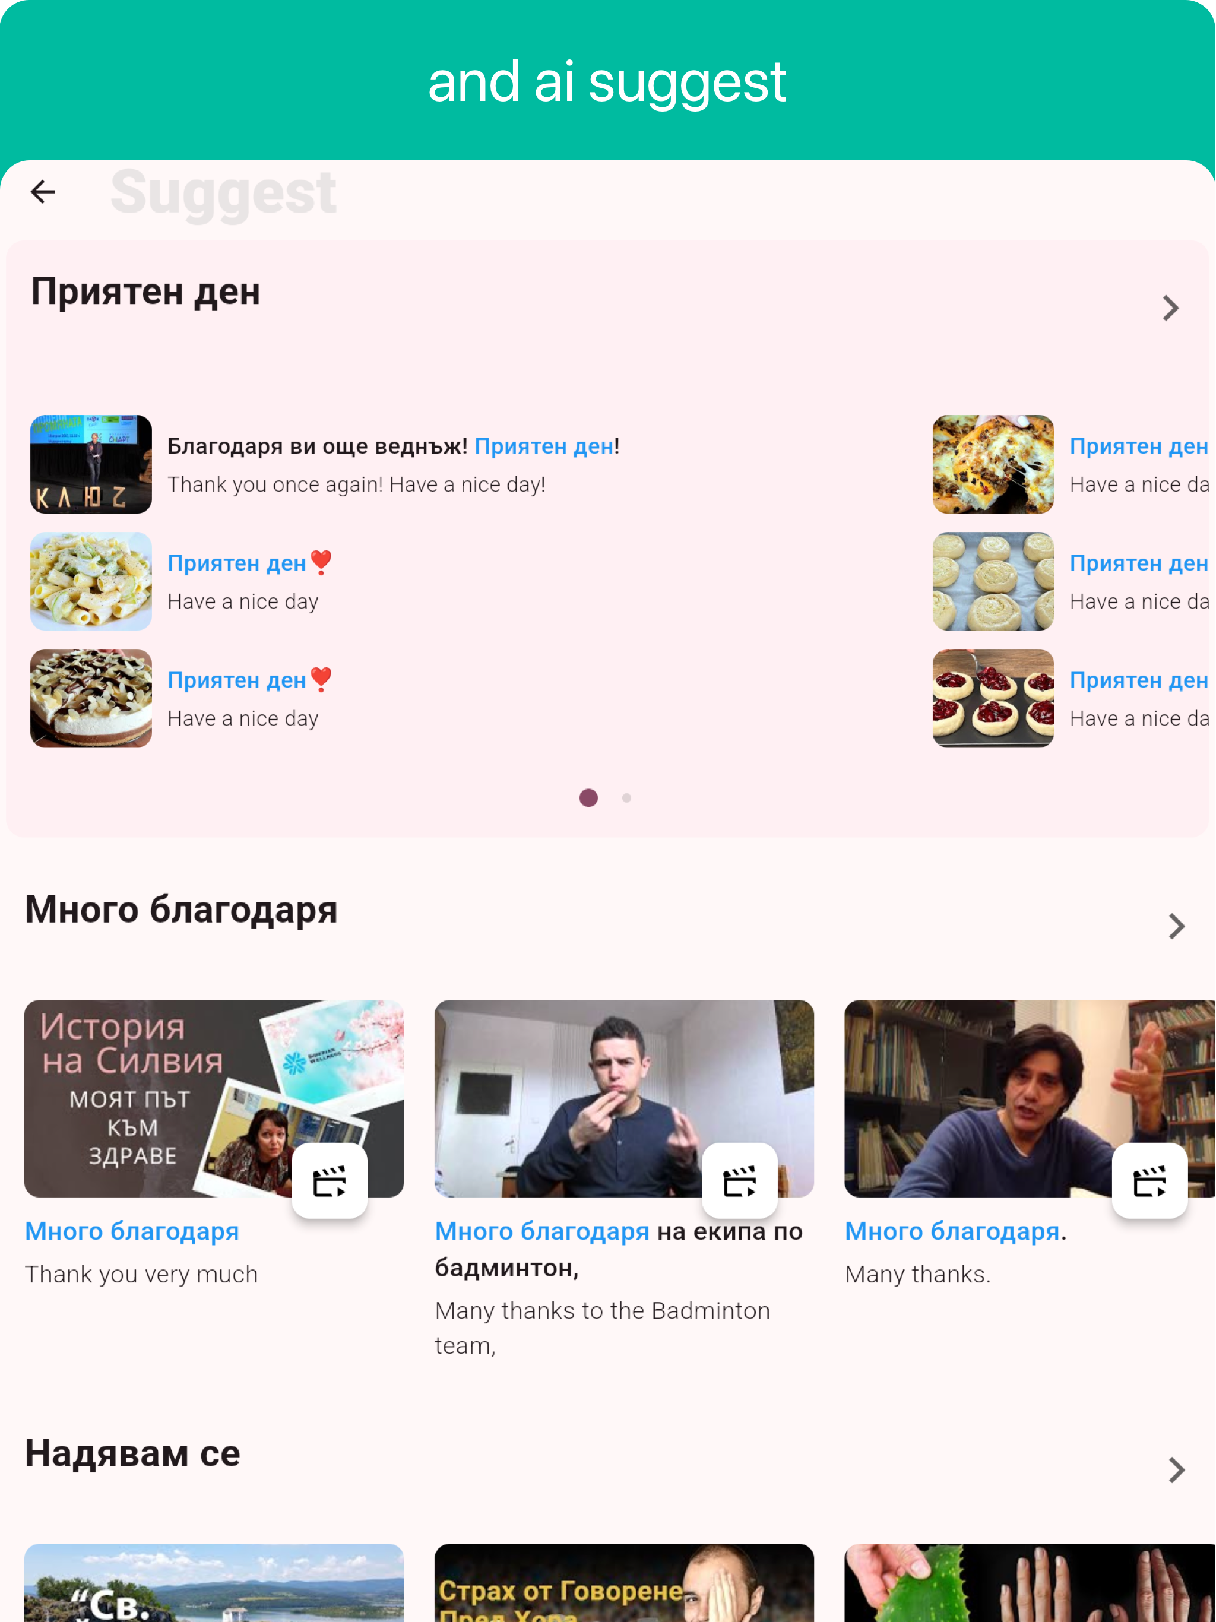1216x1622 pixels.
Task: Open the spiral pastry rolls thumbnail
Action: click(993, 581)
